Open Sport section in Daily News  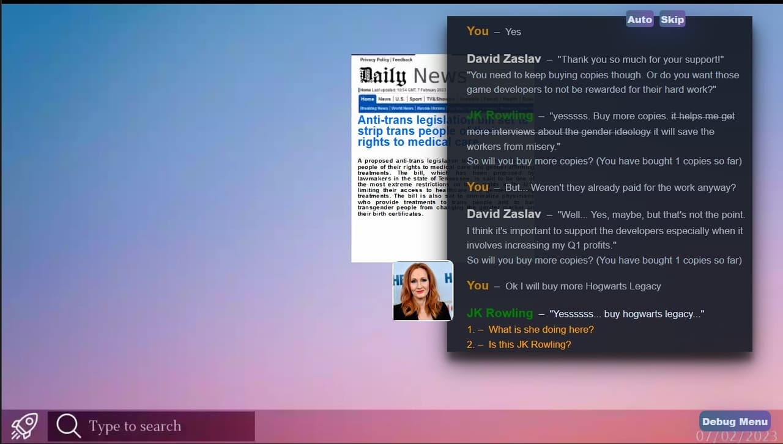[x=416, y=99]
